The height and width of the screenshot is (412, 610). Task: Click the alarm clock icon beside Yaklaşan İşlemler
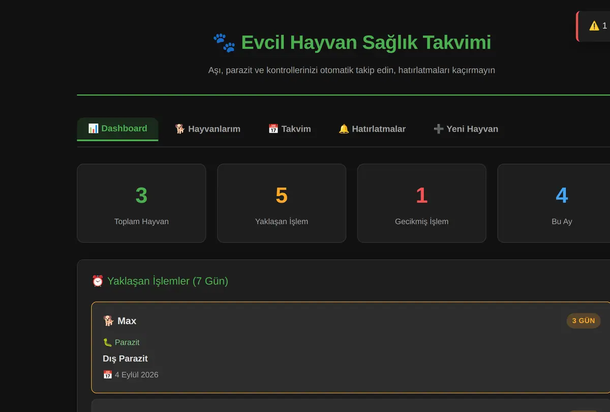point(98,281)
